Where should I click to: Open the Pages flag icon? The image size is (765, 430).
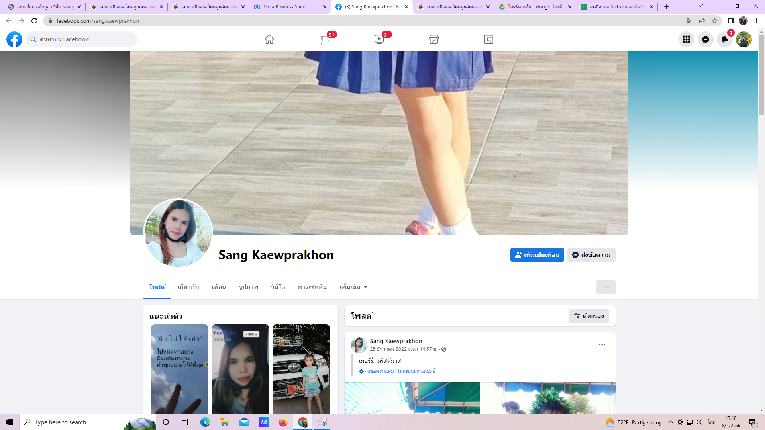point(324,39)
